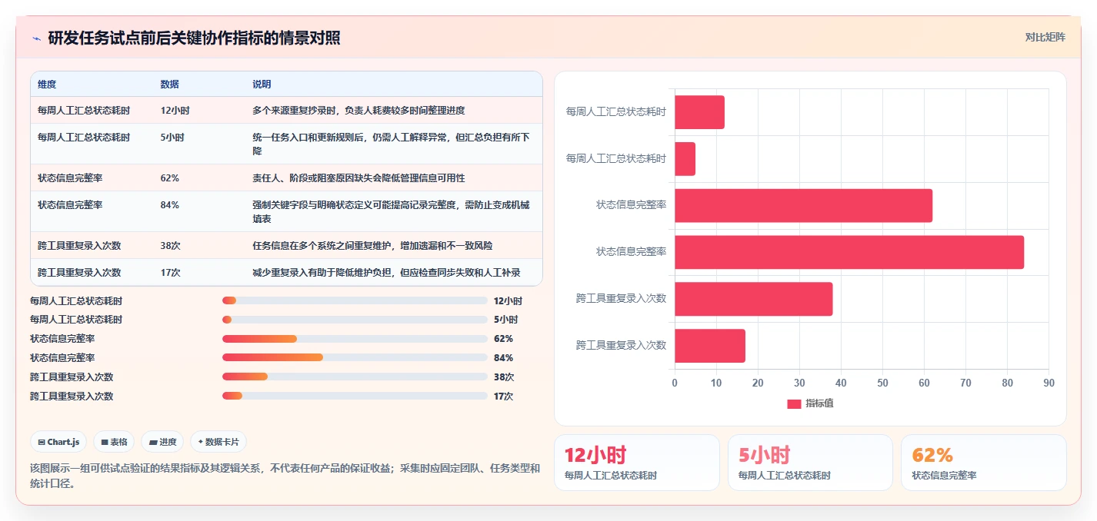
Task: Click the chart bar reaching 62
Action: 803,205
